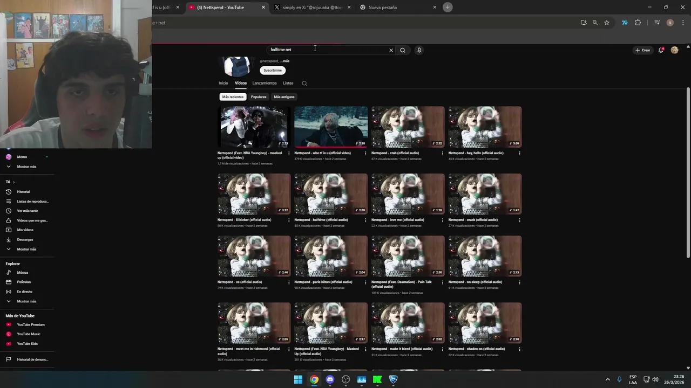Open the Nettspend - no sleep video title
691x388 pixels.
pos(475,282)
